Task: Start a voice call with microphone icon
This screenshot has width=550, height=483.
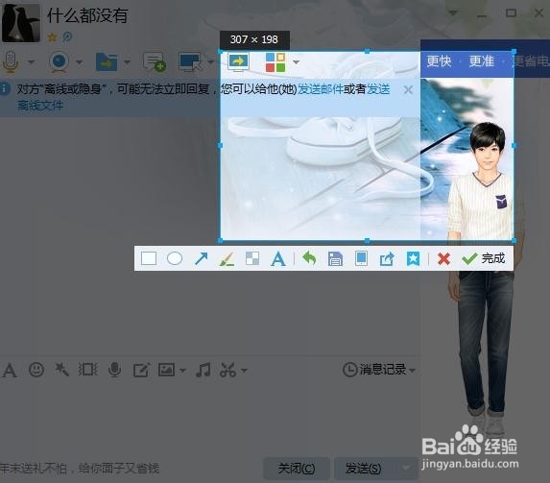Action: (11, 62)
